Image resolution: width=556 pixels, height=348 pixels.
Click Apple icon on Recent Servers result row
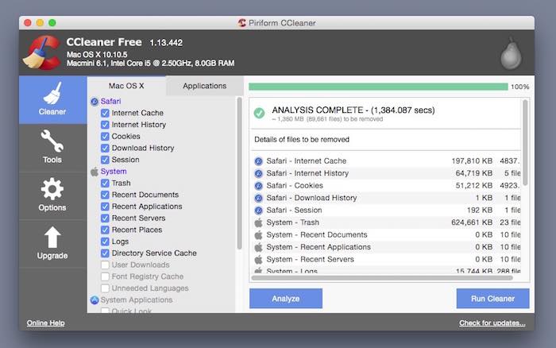[x=258, y=259]
